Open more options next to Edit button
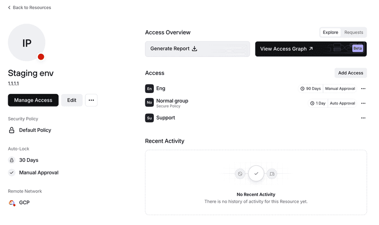The height and width of the screenshot is (225, 379). 91,100
